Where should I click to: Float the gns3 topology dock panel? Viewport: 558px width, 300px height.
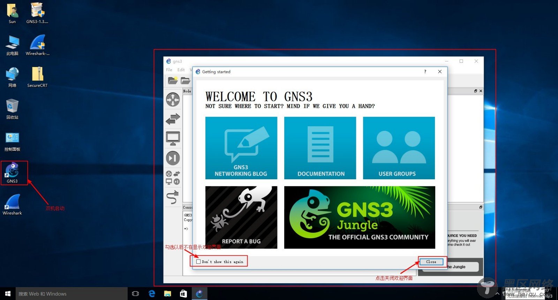coord(476,91)
